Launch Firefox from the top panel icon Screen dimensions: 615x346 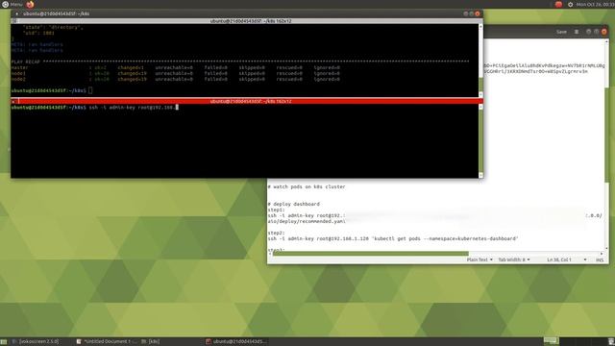click(x=30, y=4)
